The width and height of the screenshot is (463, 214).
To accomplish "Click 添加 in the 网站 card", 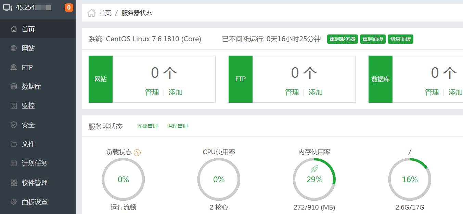I will click(x=176, y=92).
